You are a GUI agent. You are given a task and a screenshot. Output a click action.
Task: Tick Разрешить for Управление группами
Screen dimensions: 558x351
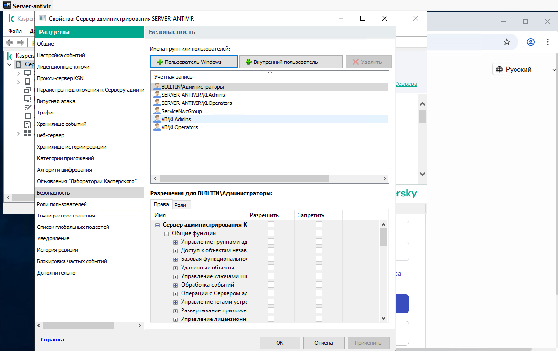271,242
